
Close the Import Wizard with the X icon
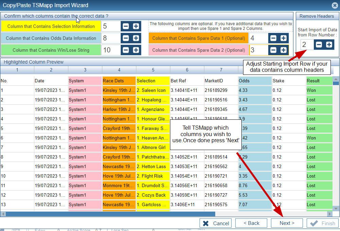pos(335,5)
